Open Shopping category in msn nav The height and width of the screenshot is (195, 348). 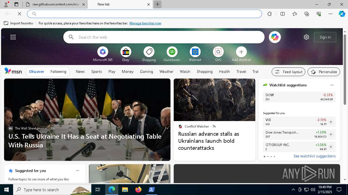(205, 71)
